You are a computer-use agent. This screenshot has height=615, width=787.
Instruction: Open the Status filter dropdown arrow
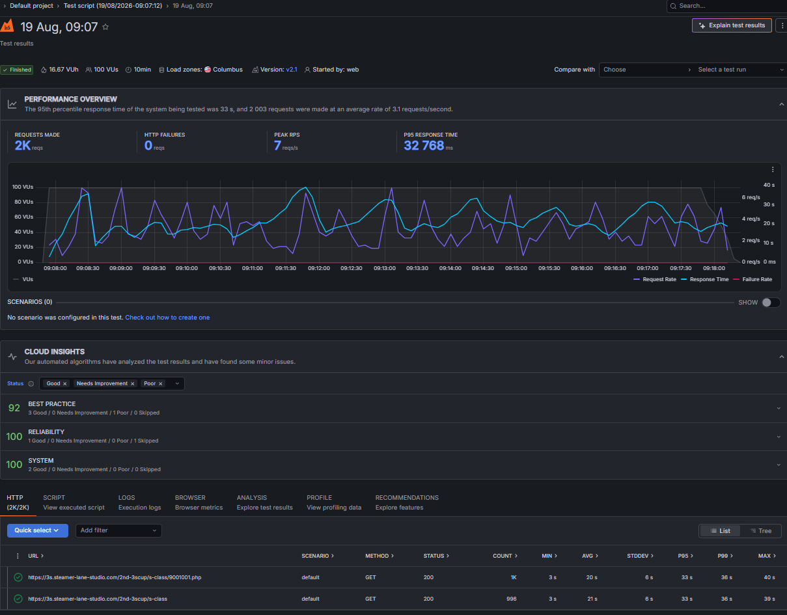click(x=177, y=384)
